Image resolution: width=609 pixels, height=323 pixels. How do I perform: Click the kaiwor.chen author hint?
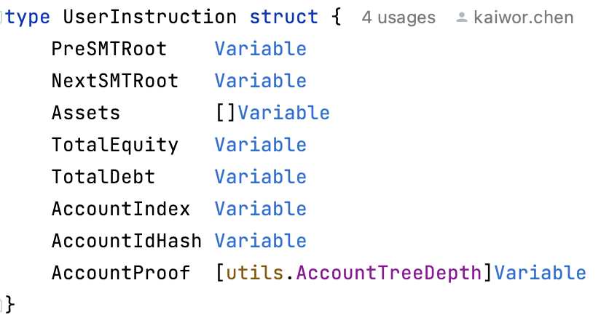click(x=524, y=17)
